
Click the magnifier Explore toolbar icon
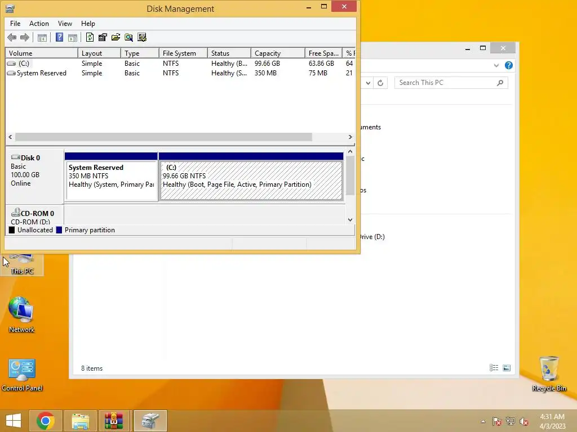pos(129,37)
